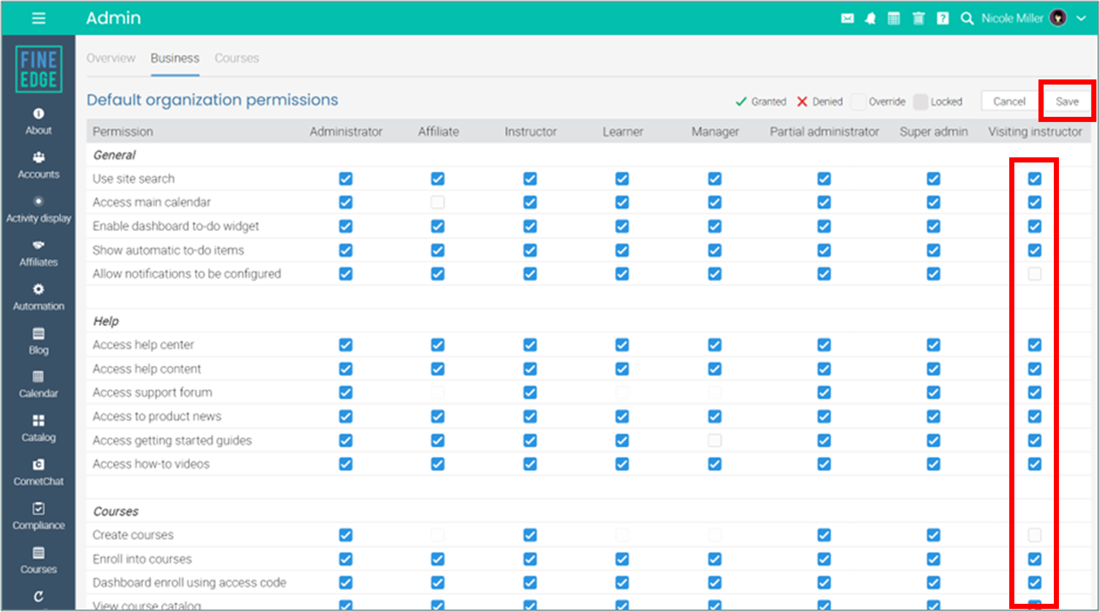The image size is (1100, 612).
Task: Check Manager Access getting started guides
Action: coord(714,440)
